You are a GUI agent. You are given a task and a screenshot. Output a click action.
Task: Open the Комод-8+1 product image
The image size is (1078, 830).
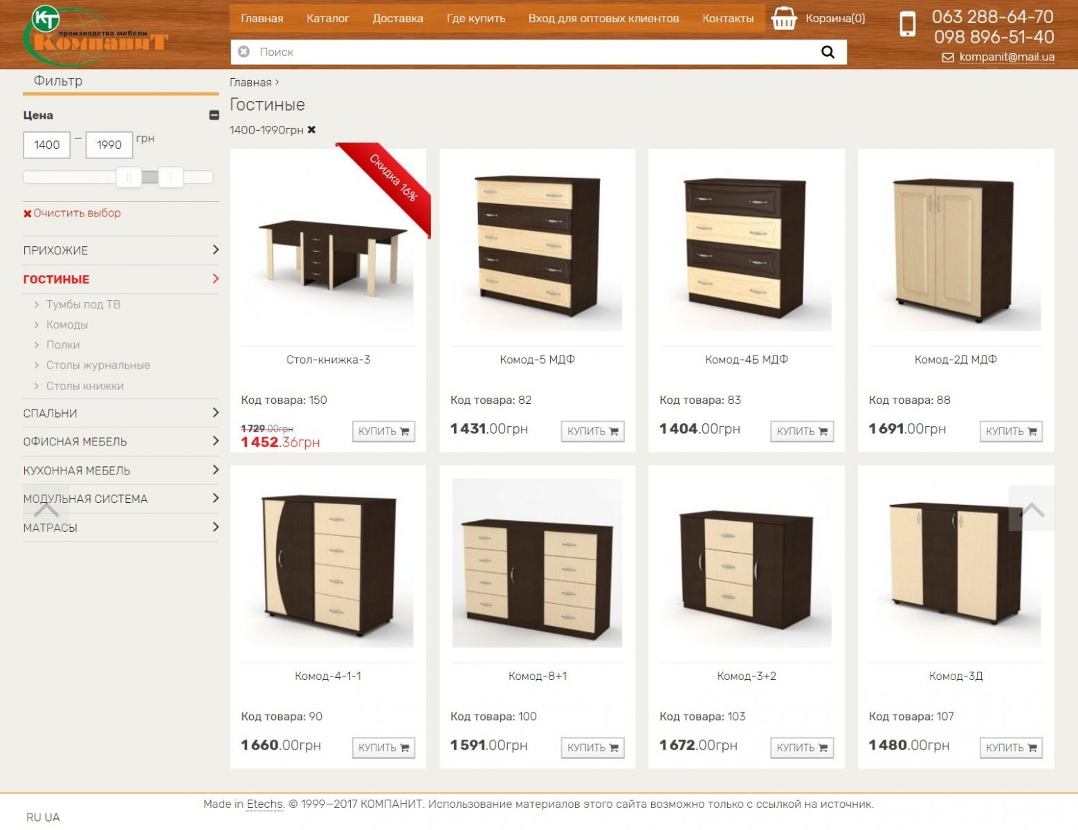[537, 564]
